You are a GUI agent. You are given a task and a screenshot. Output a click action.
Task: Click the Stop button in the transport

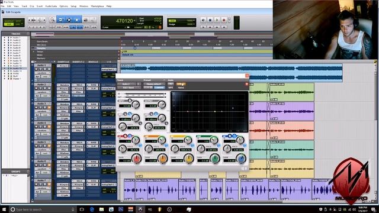pos(210,20)
